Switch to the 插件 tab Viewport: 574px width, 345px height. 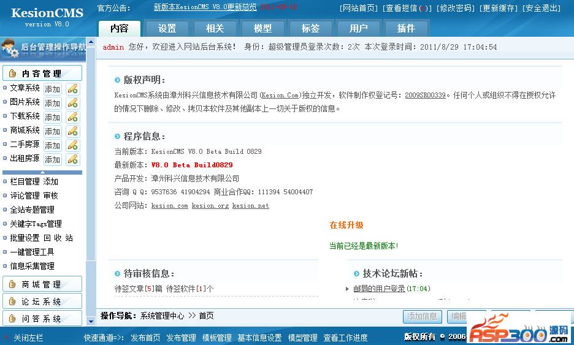tap(406, 29)
